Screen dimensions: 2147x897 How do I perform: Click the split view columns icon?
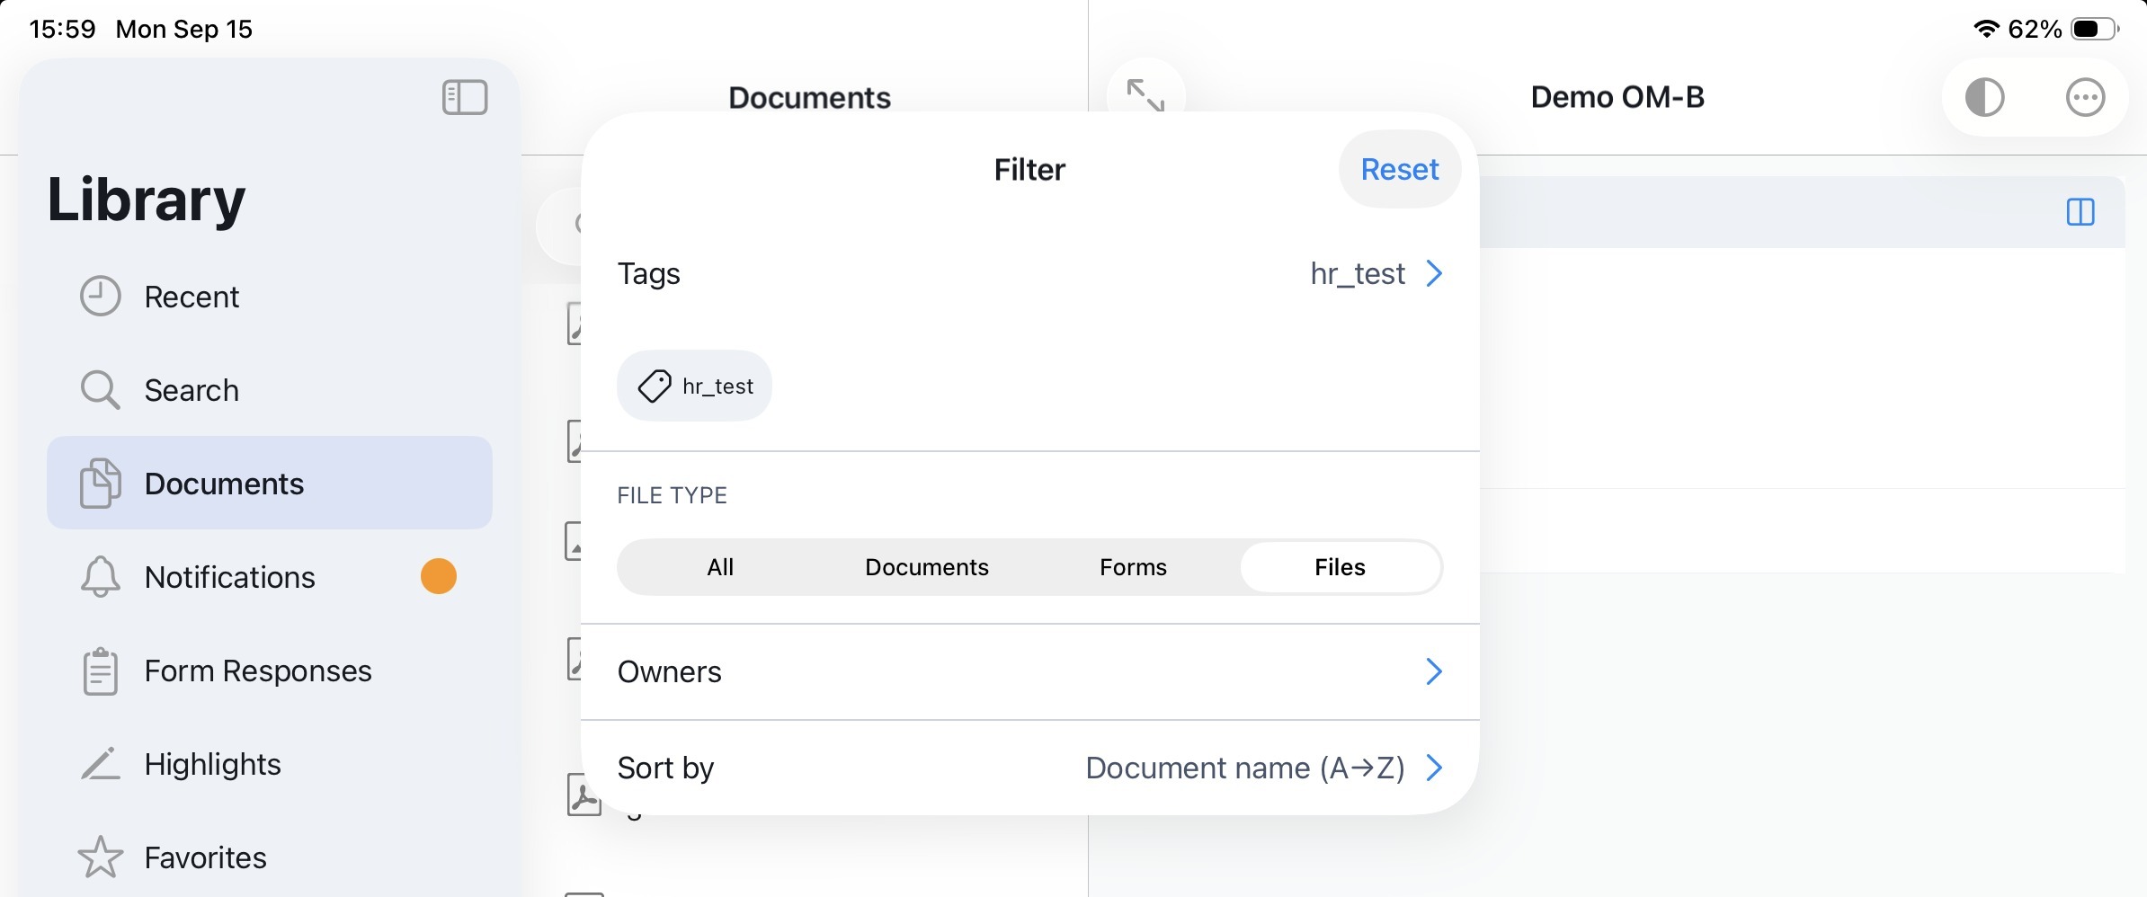tap(2080, 212)
